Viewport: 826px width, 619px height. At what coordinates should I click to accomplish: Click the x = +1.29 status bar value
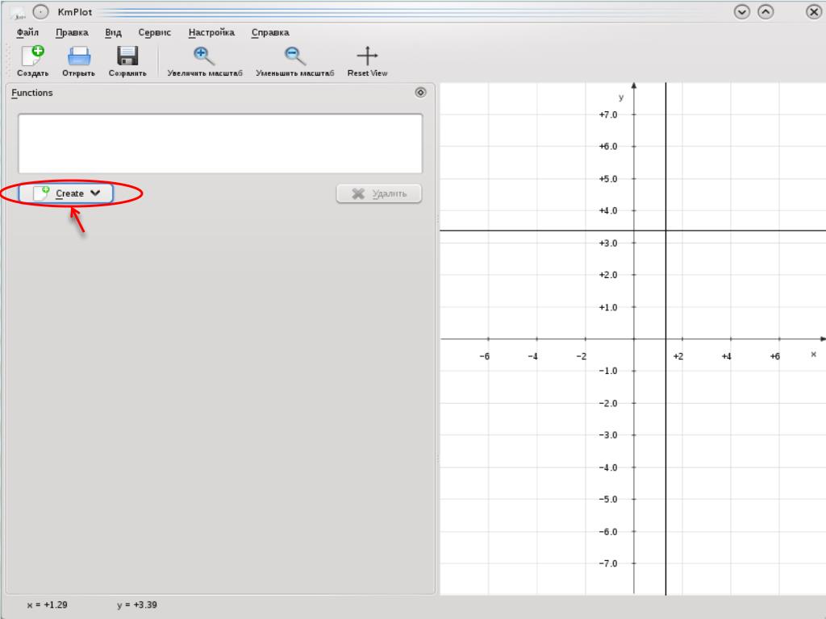tap(48, 604)
